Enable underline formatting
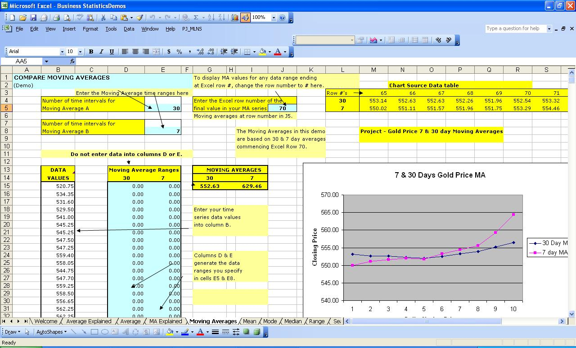 click(x=112, y=52)
